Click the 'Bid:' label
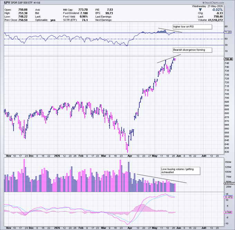The height and width of the screenshot is (230, 235). (x=37, y=13)
